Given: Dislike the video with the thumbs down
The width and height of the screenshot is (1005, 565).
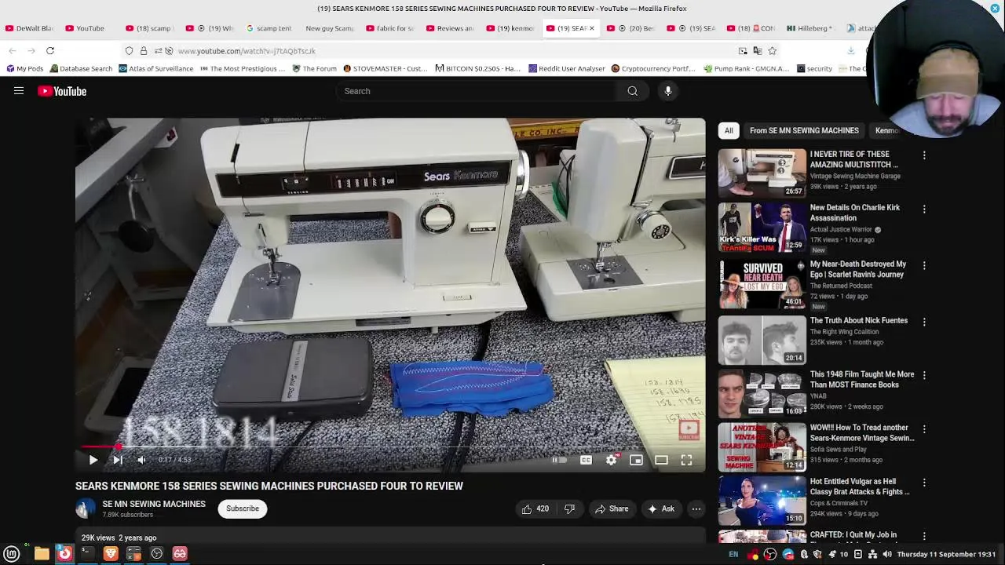Looking at the screenshot, I should tap(570, 508).
